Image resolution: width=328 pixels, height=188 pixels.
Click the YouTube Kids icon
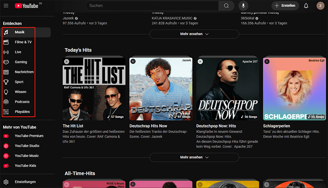pyautogui.click(x=6, y=166)
